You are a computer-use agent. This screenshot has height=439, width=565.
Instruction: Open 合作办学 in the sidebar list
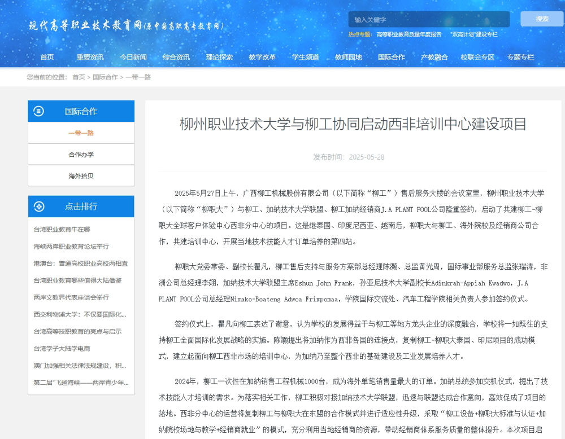pyautogui.click(x=80, y=154)
